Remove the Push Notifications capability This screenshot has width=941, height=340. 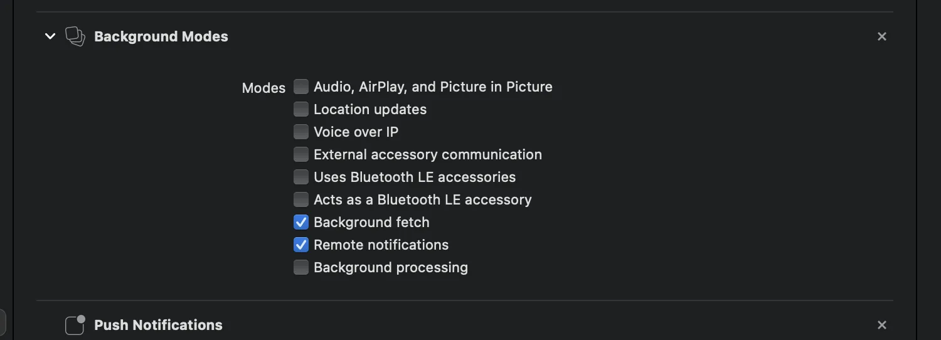(881, 325)
